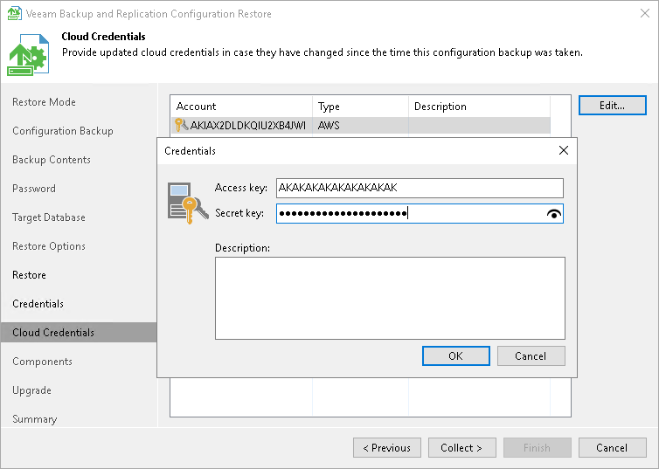
Task: Go back with Previous button
Action: point(387,447)
